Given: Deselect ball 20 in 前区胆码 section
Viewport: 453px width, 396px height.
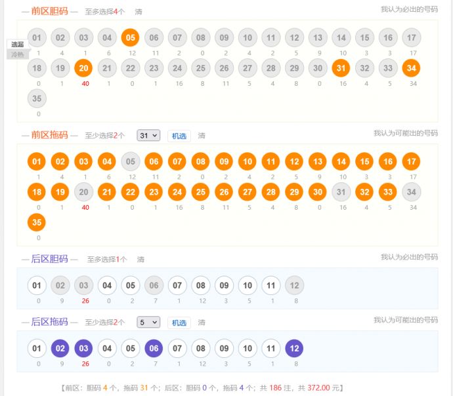Looking at the screenshot, I should (x=83, y=68).
